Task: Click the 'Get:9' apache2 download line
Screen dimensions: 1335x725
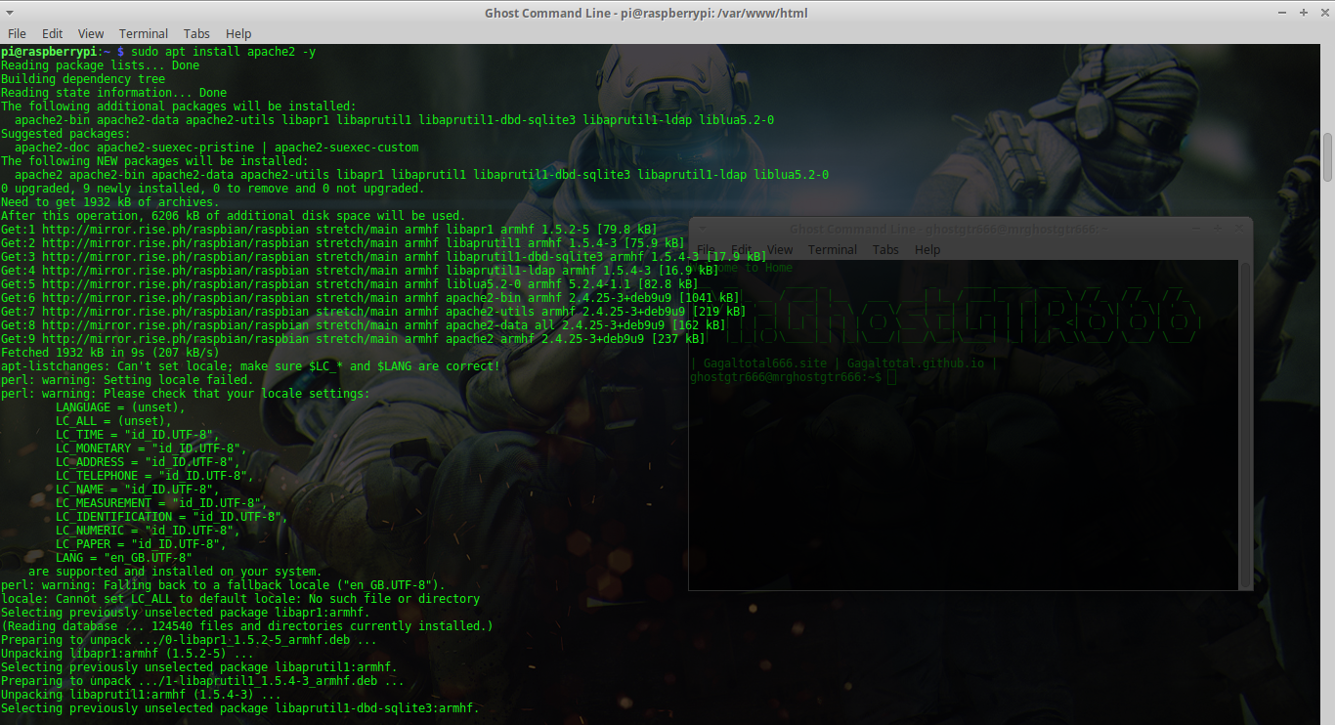Action: pyautogui.click(x=353, y=339)
